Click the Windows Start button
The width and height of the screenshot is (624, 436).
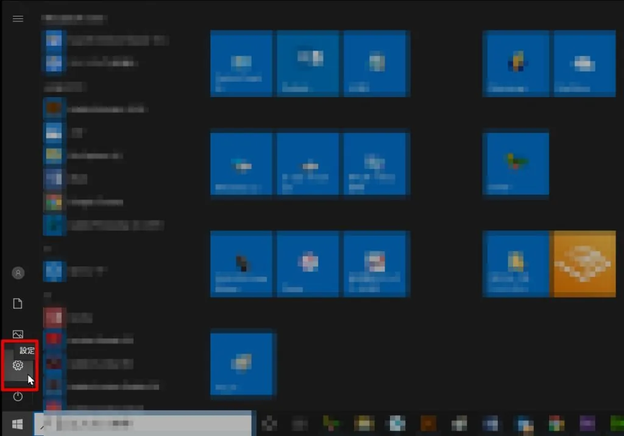pos(17,424)
